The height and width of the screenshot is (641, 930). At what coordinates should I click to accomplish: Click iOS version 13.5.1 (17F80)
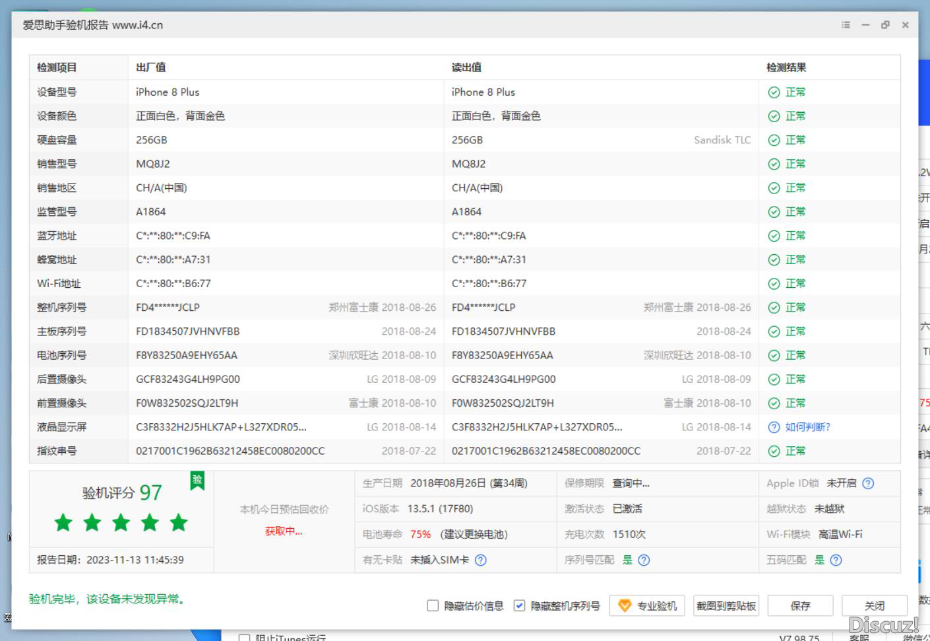(440, 508)
